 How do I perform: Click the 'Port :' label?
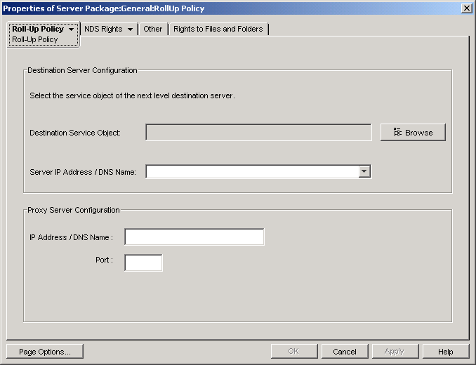pos(104,260)
